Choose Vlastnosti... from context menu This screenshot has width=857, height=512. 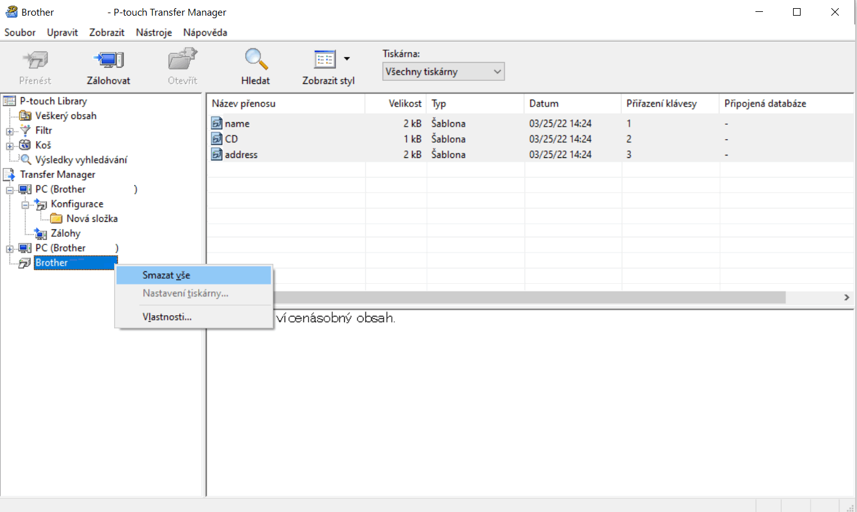point(194,316)
